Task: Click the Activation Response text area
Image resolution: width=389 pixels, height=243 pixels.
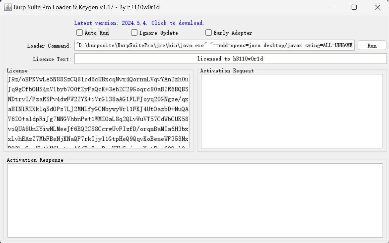Action: [195, 200]
